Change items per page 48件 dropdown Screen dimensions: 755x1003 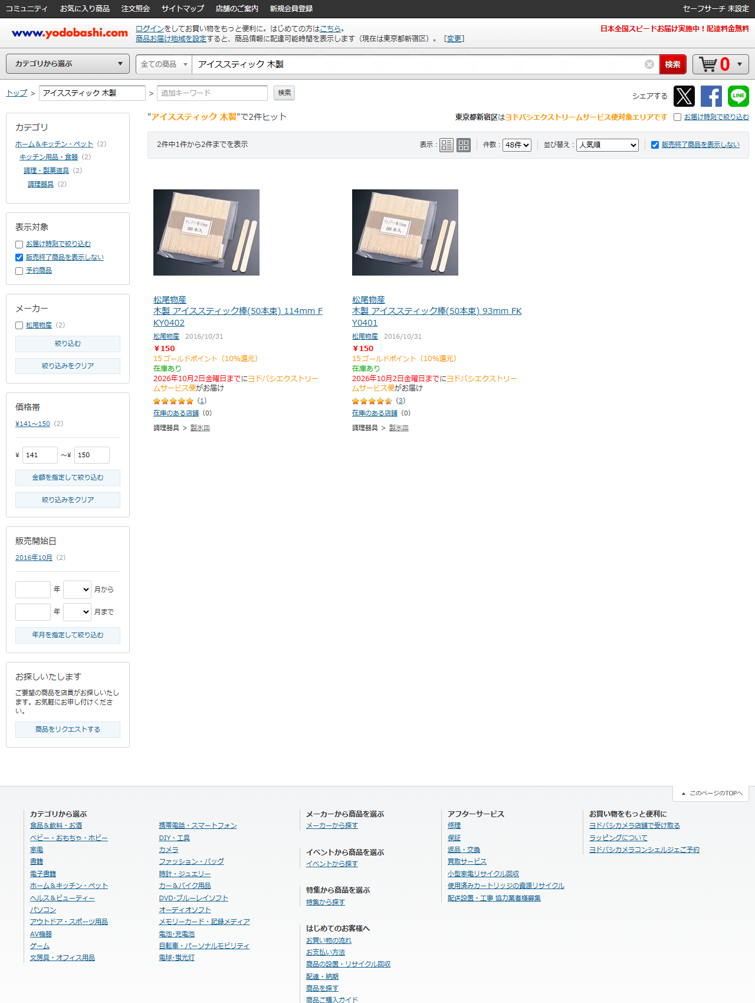517,145
